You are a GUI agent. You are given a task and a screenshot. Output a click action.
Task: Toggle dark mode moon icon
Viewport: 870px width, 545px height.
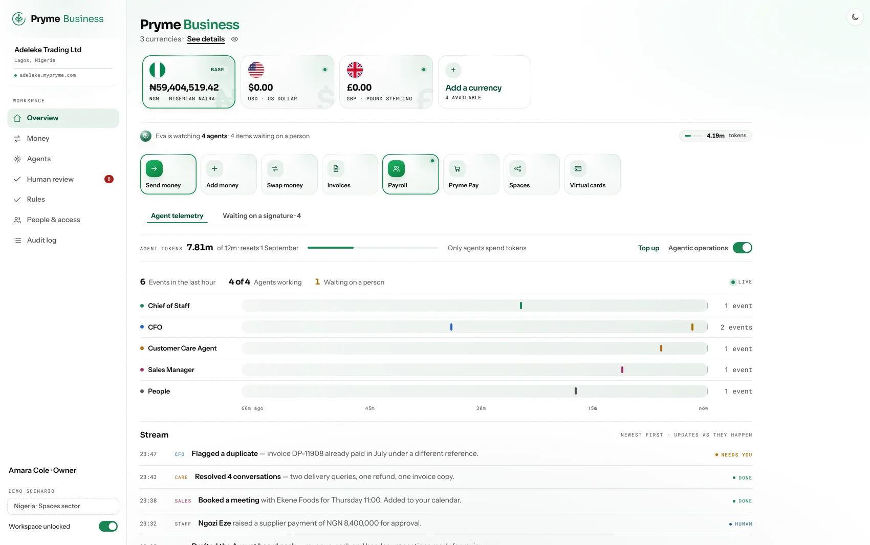[855, 17]
